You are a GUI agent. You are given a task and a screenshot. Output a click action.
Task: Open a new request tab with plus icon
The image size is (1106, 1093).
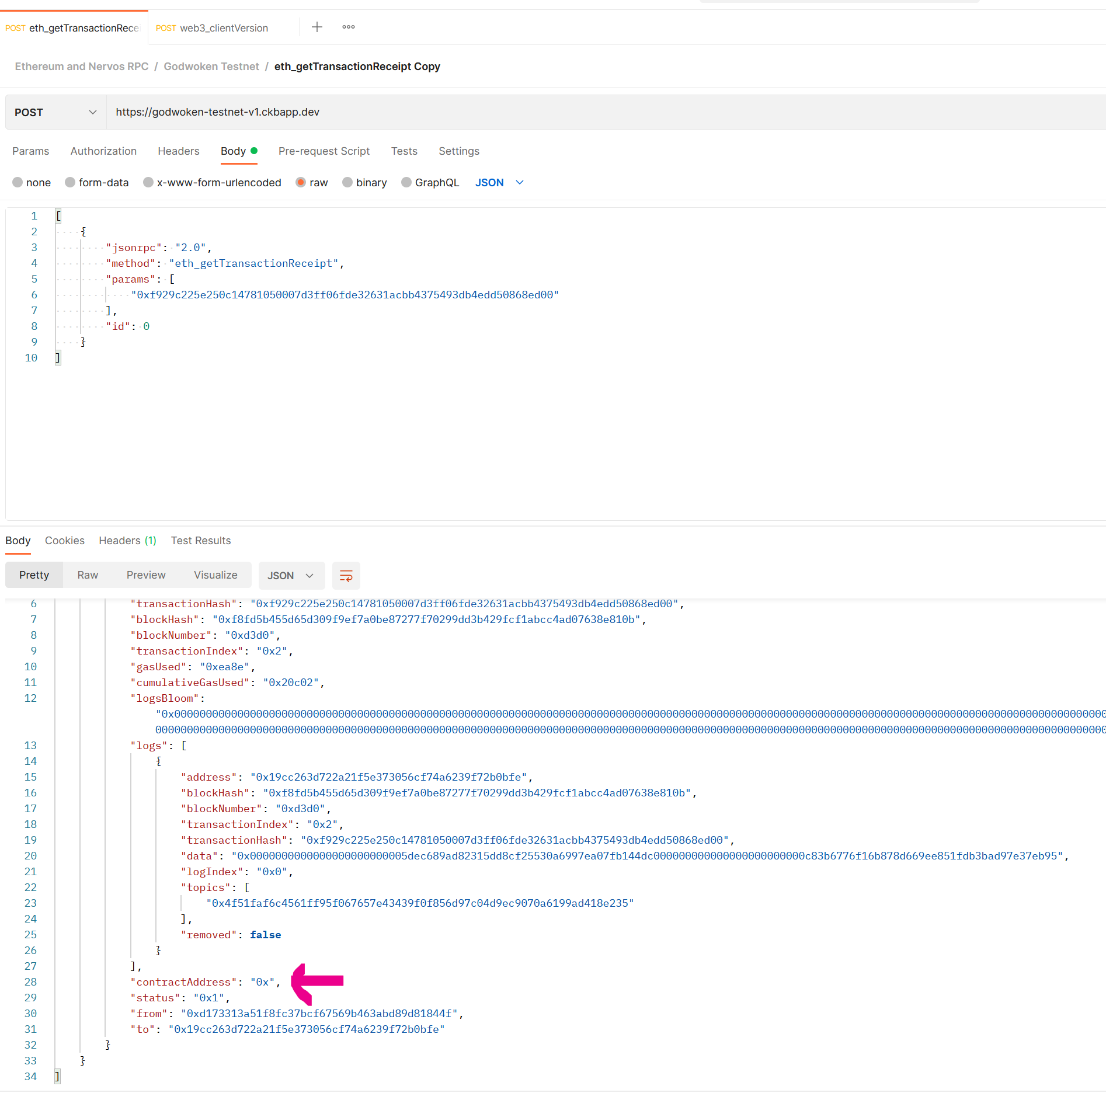click(317, 27)
